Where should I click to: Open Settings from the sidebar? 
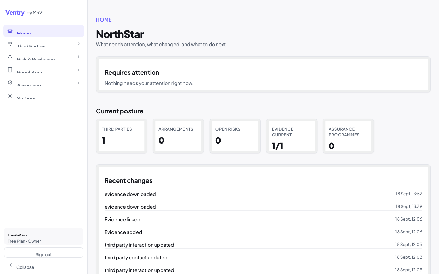44,96
